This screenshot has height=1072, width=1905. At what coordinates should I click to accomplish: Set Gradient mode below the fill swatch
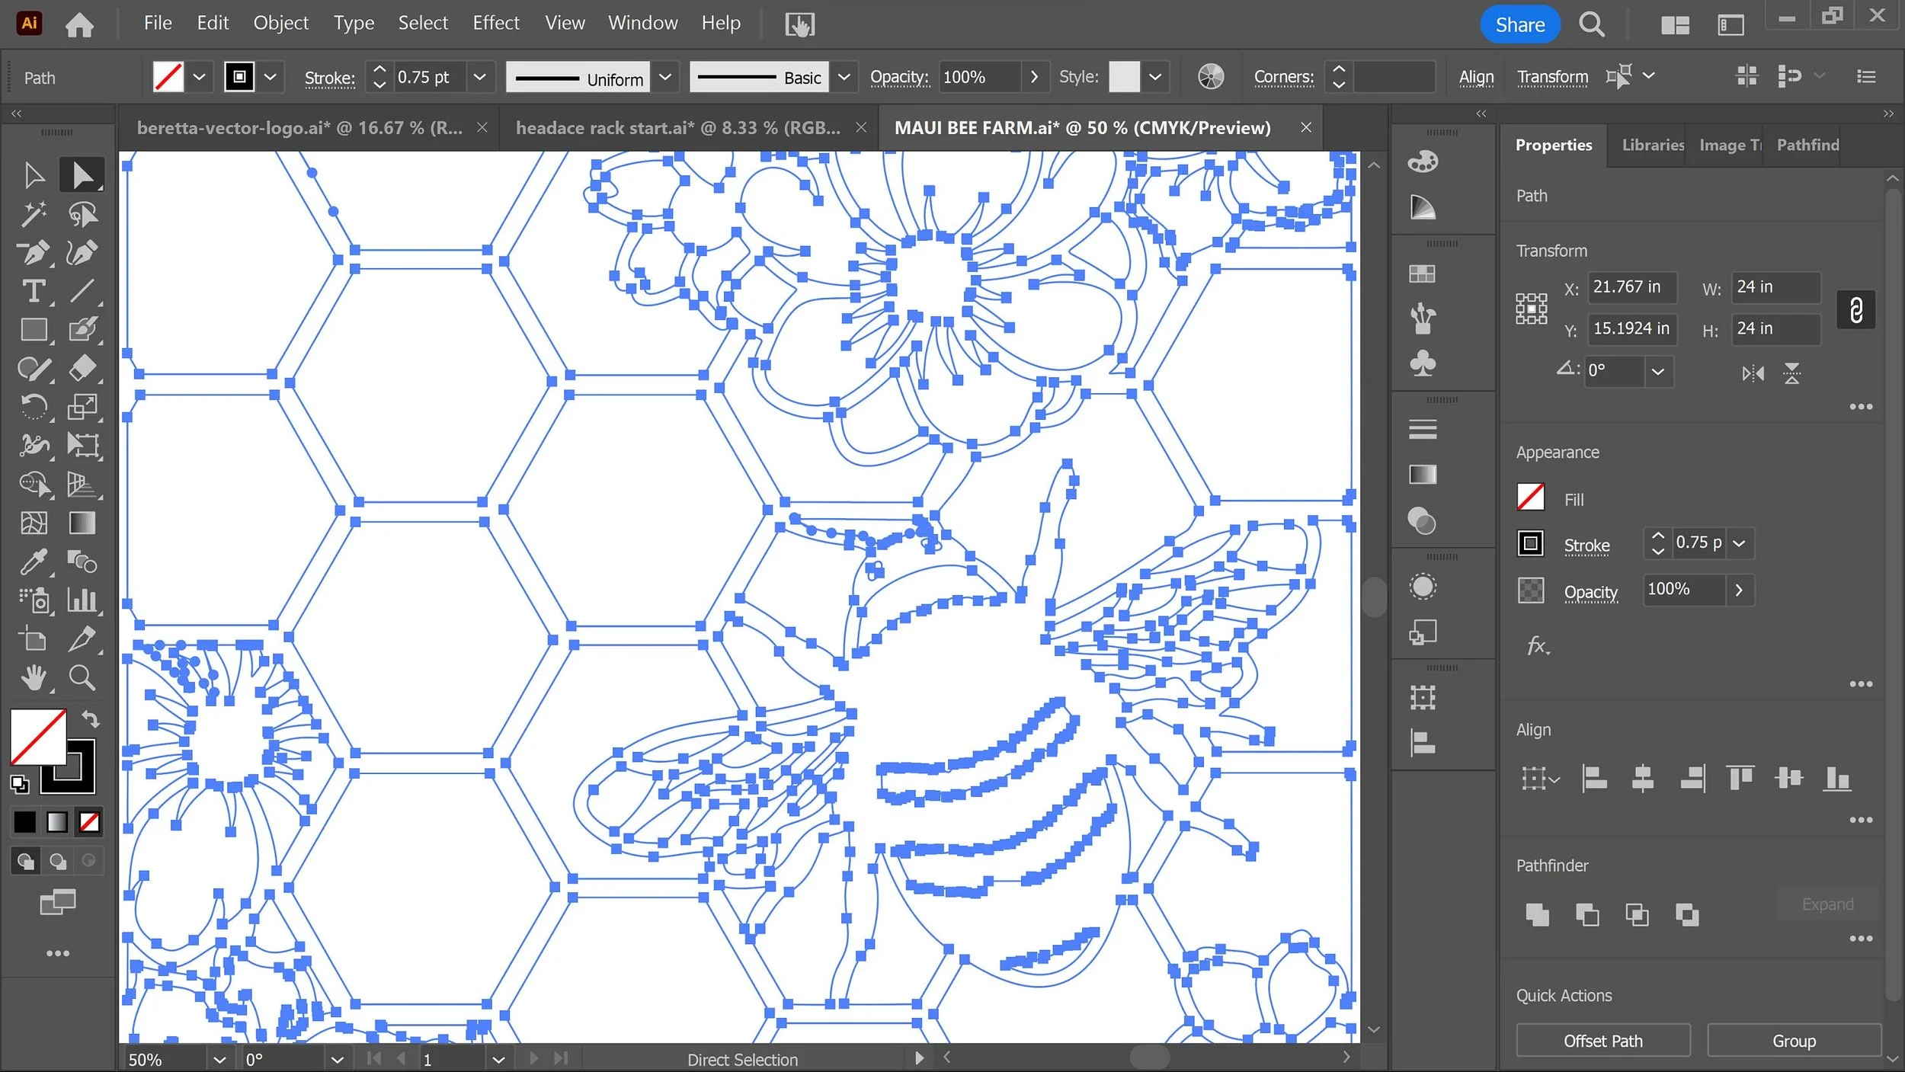[57, 822]
